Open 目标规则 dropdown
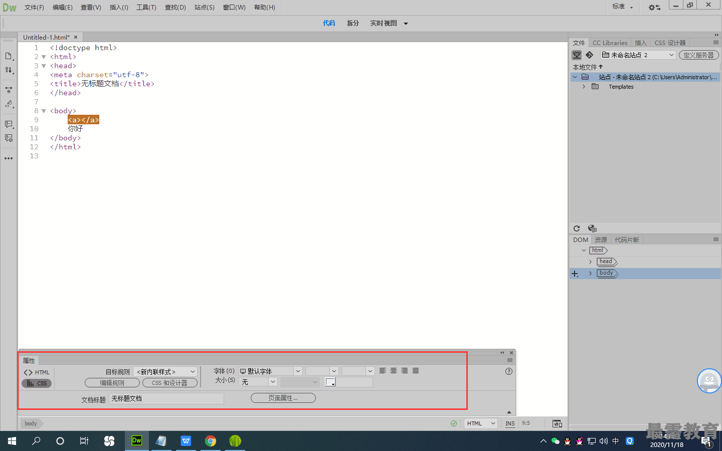This screenshot has height=451, width=722. point(165,372)
